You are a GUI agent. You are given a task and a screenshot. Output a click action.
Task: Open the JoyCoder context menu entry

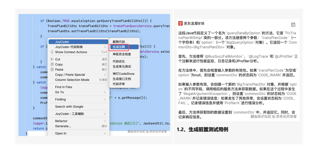[x=78, y=42]
